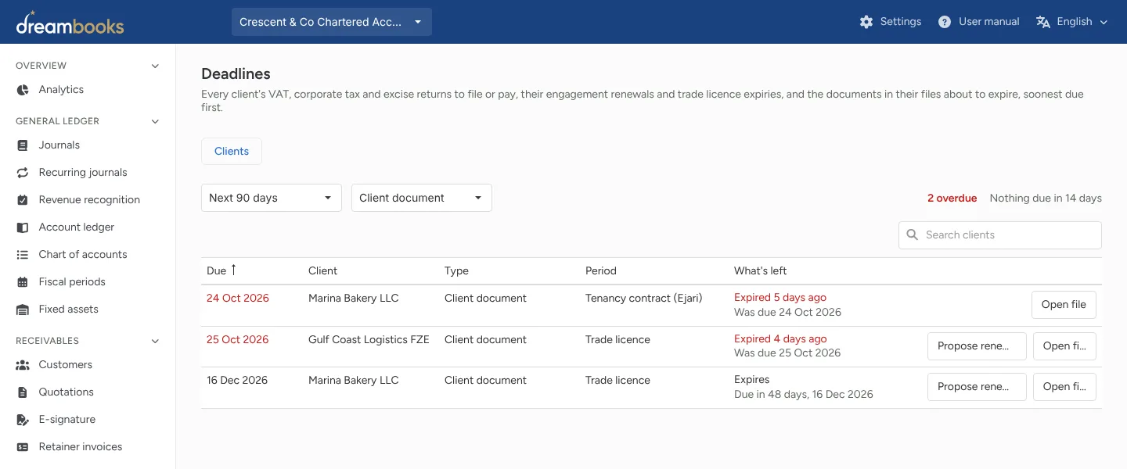Open the User manual link text
Image resolution: width=1127 pixels, height=469 pixels.
989,22
